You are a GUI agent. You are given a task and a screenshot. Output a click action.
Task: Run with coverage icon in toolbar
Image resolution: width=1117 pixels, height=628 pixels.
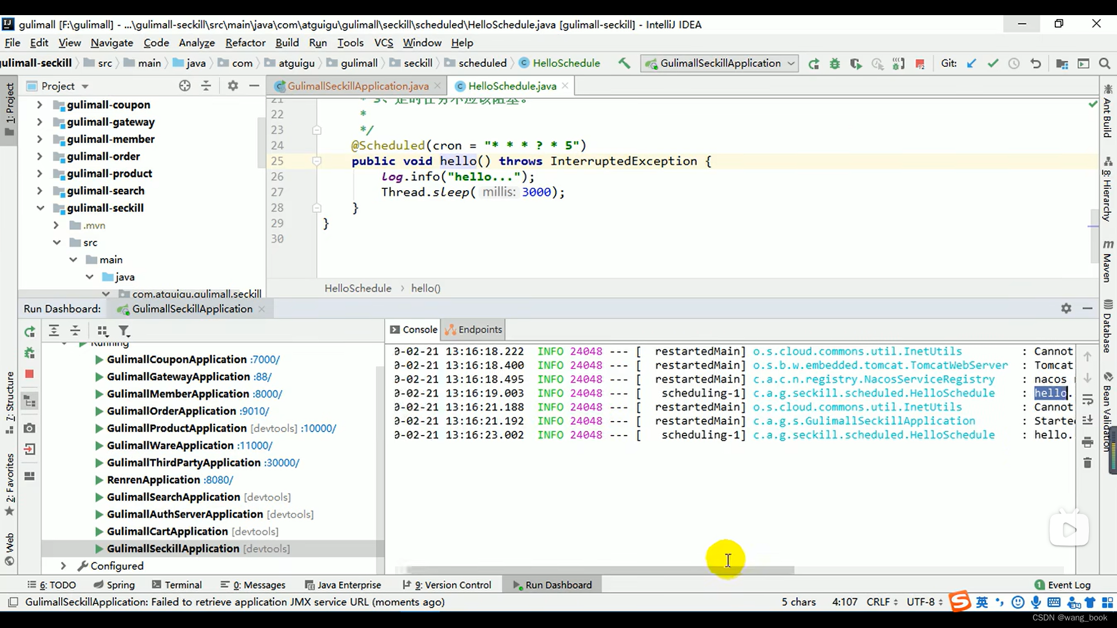click(x=856, y=63)
